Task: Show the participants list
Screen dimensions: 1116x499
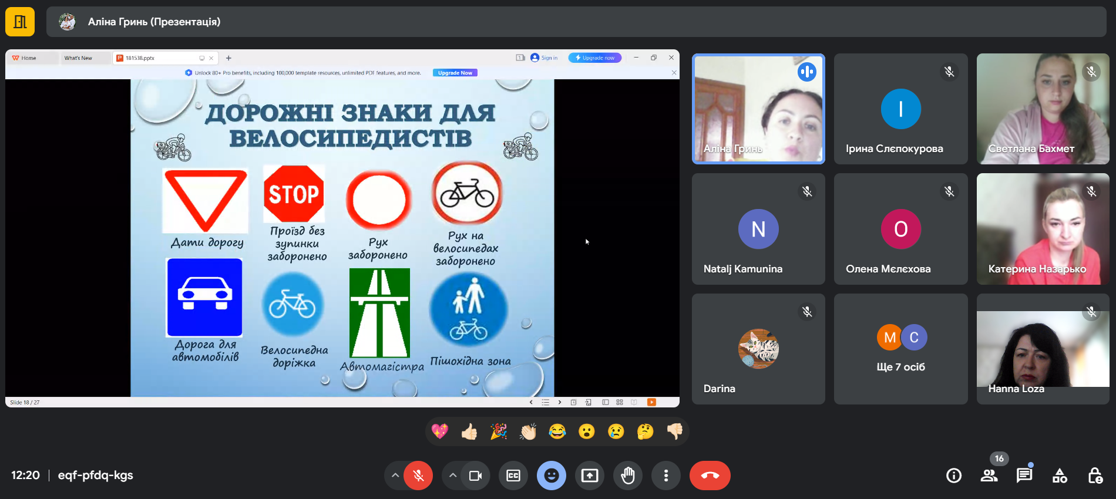Action: pyautogui.click(x=989, y=476)
